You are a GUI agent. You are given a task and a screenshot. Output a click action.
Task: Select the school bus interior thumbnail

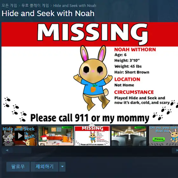coord(129,136)
